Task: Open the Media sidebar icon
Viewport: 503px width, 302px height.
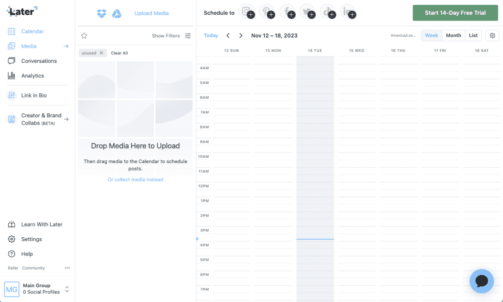Action: pos(12,46)
